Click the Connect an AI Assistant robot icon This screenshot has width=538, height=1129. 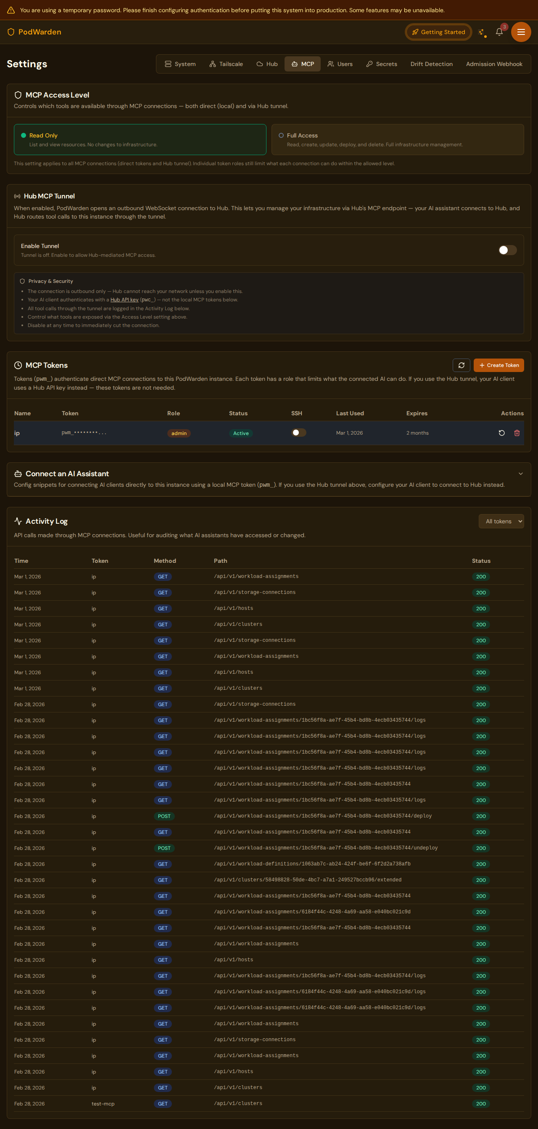point(18,474)
